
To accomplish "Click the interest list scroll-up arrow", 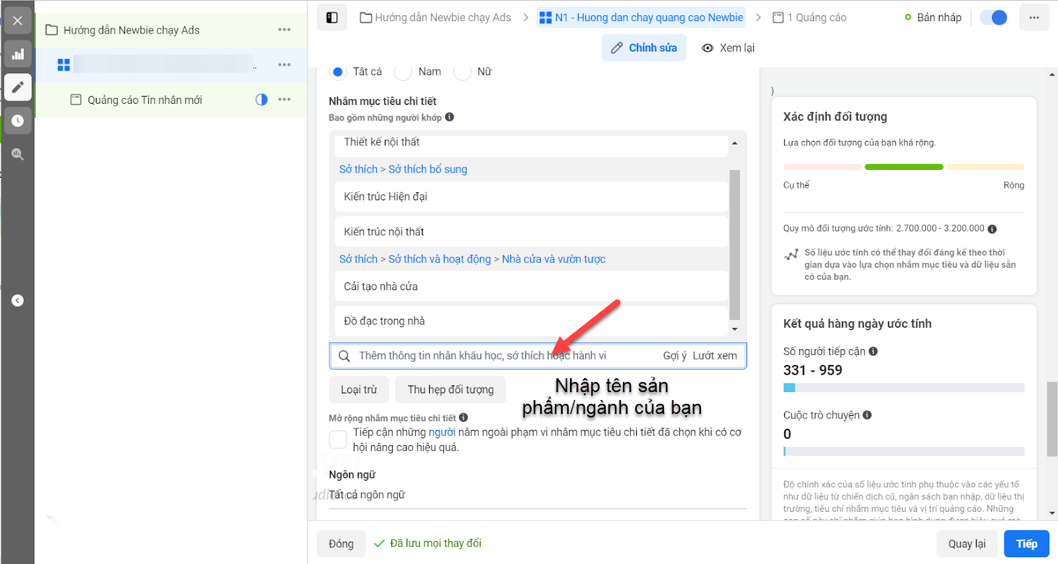I will coord(735,143).
